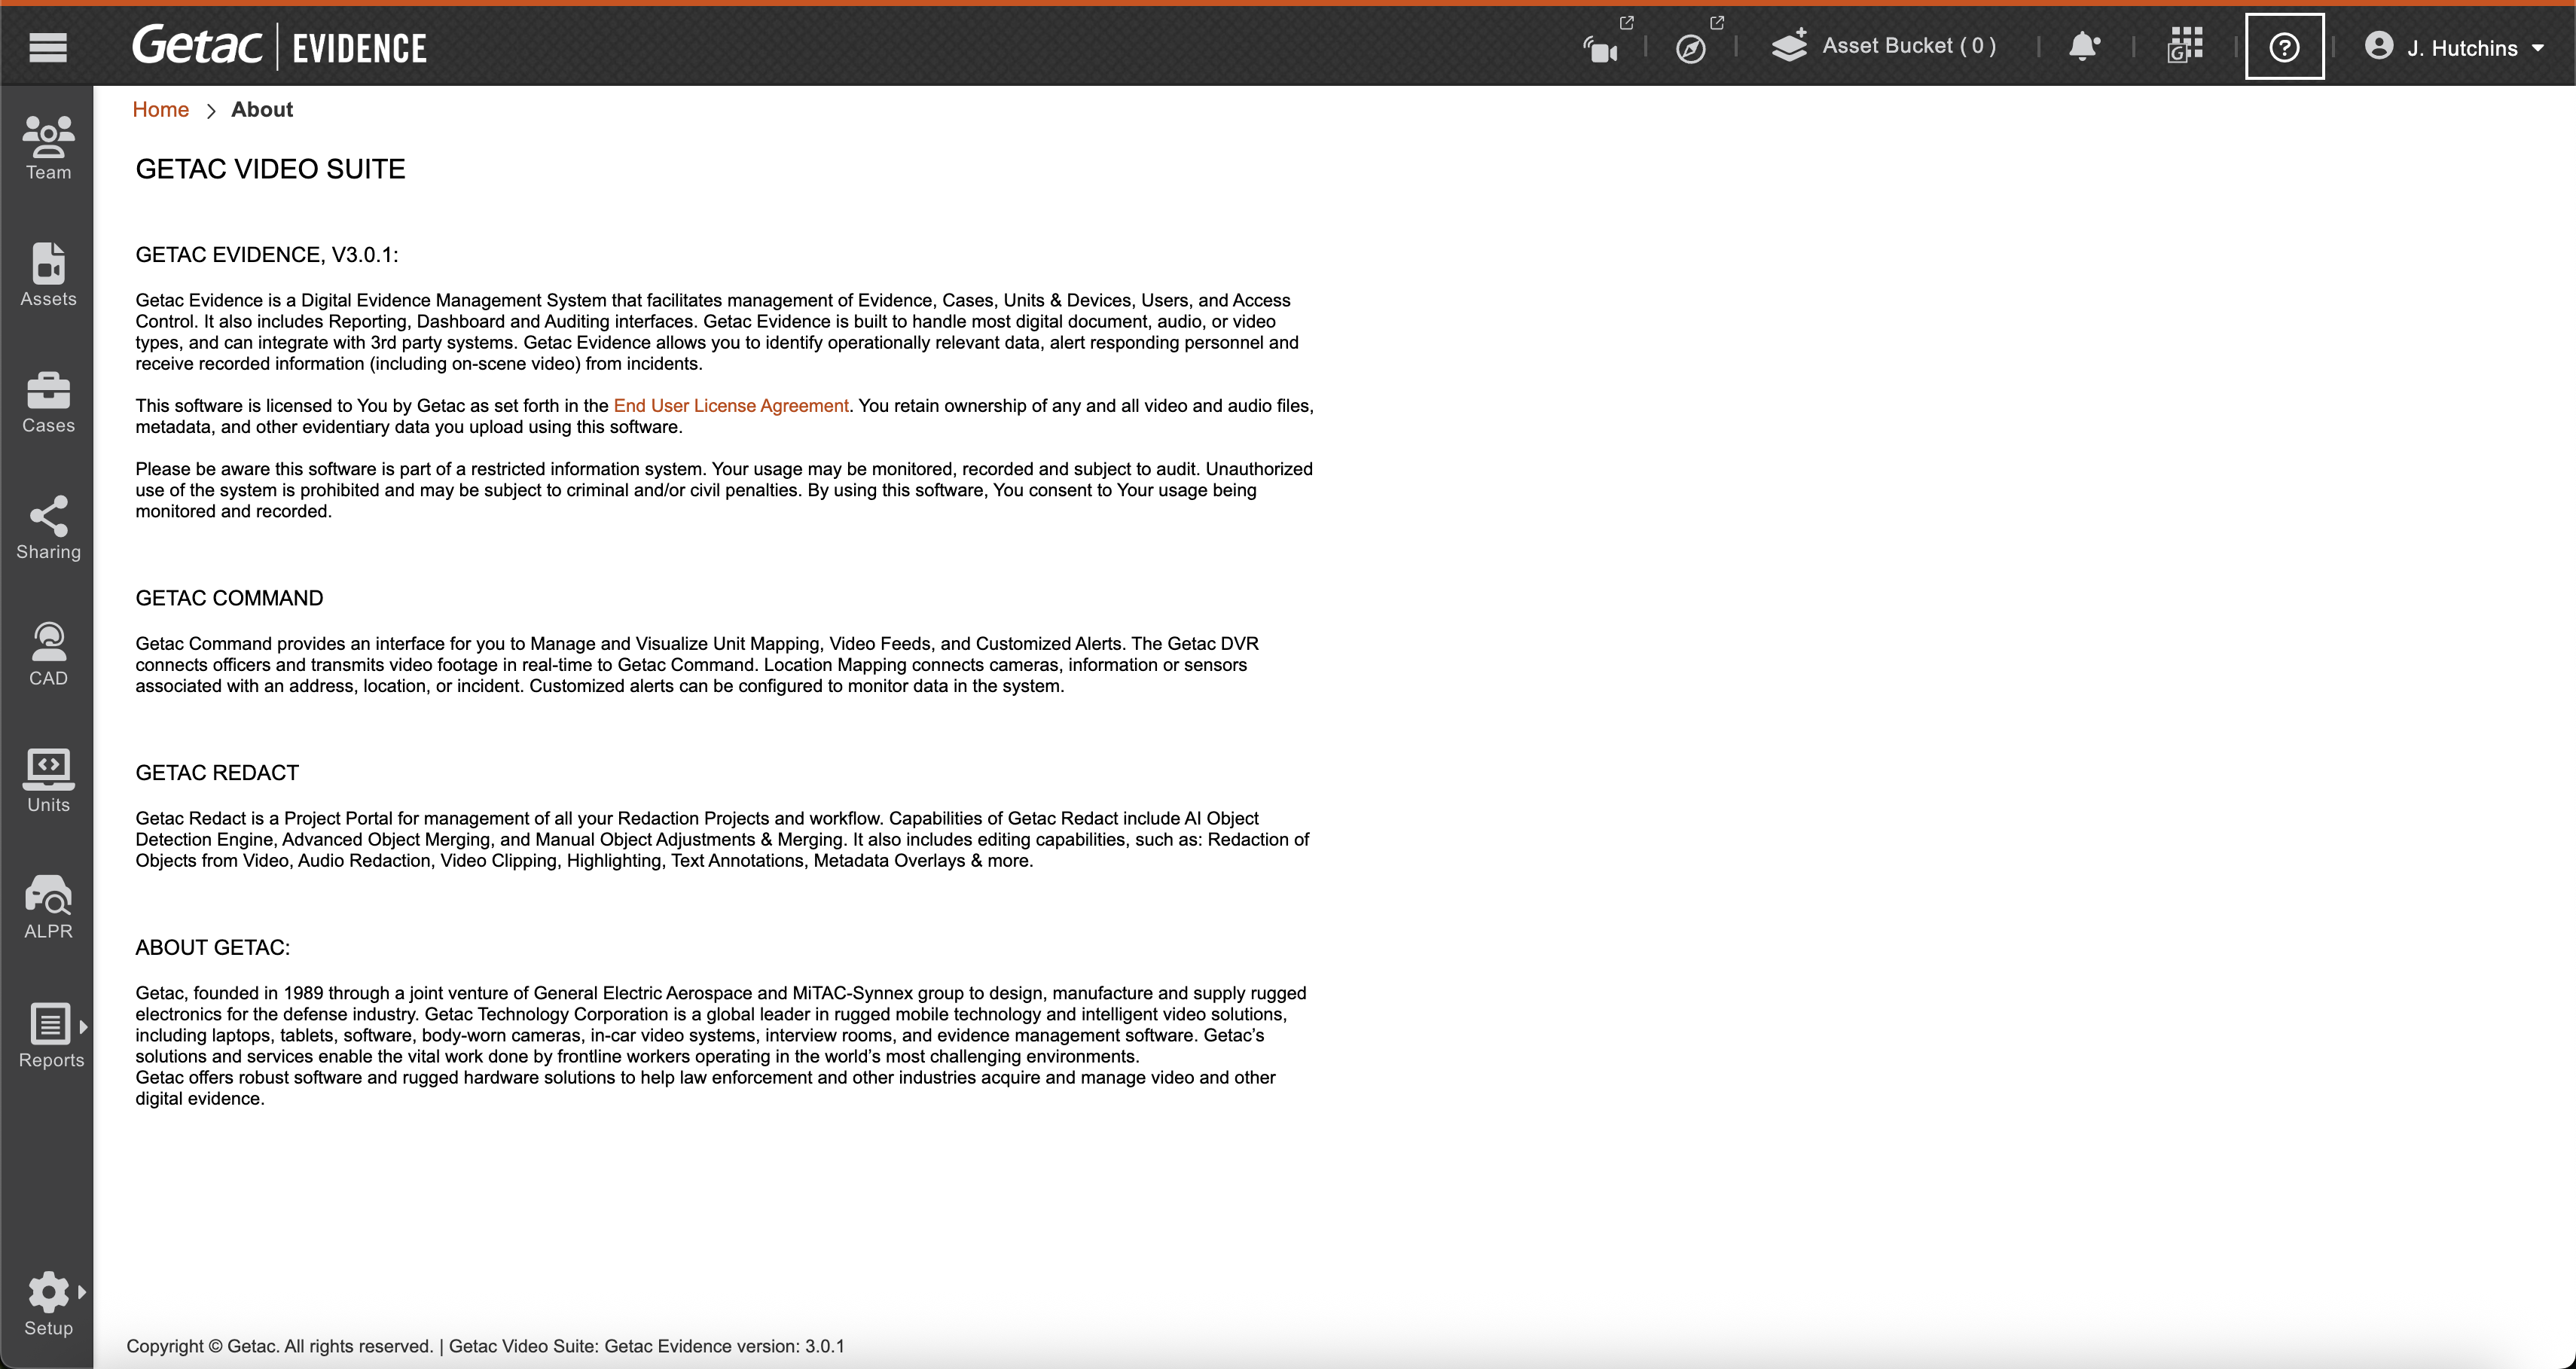This screenshot has height=1369, width=2576.
Task: Go to Cases in the sidebar
Action: [48, 402]
